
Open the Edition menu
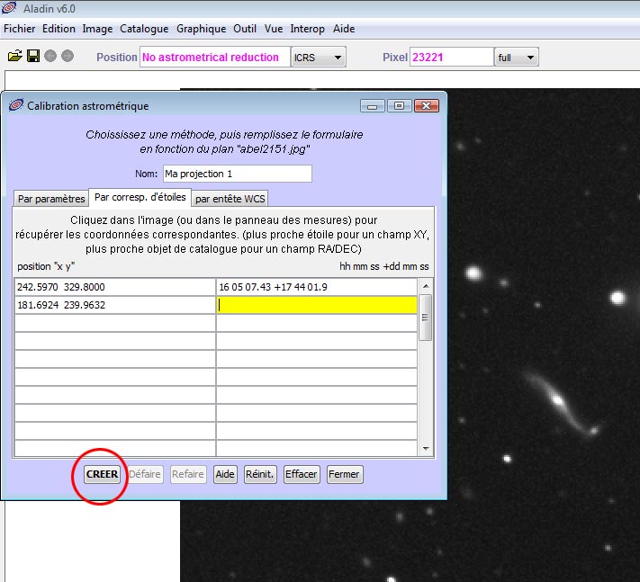(59, 29)
